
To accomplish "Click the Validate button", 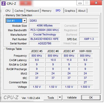I will pyautogui.click(x=72, y=98).
